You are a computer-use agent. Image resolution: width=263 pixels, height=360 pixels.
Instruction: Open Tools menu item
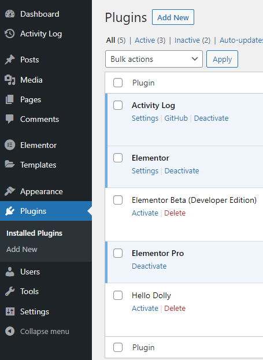click(x=29, y=291)
